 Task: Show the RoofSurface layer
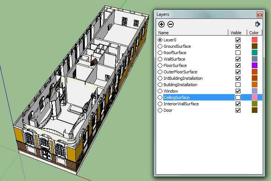[238, 53]
